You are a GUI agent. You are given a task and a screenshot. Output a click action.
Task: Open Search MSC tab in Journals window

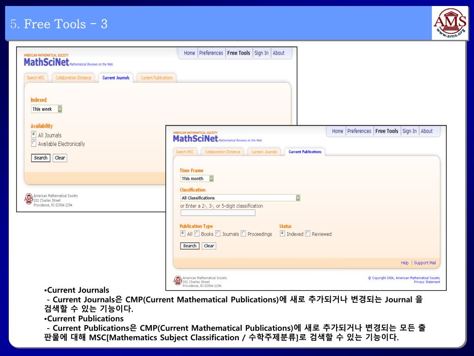(35, 78)
